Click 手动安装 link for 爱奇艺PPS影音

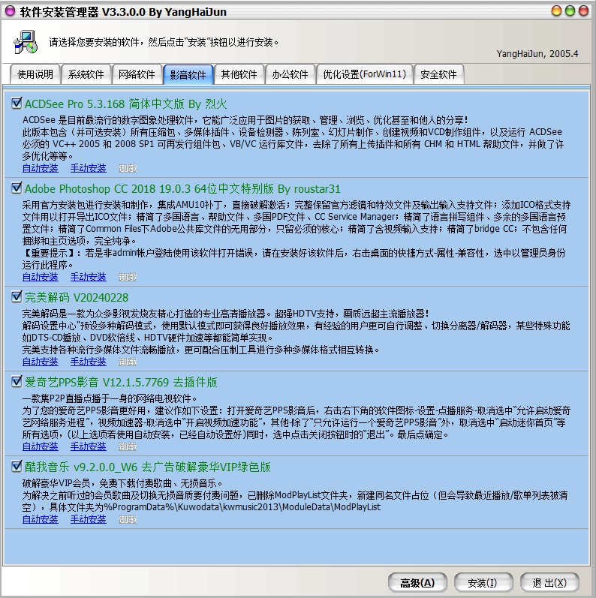[x=88, y=446]
